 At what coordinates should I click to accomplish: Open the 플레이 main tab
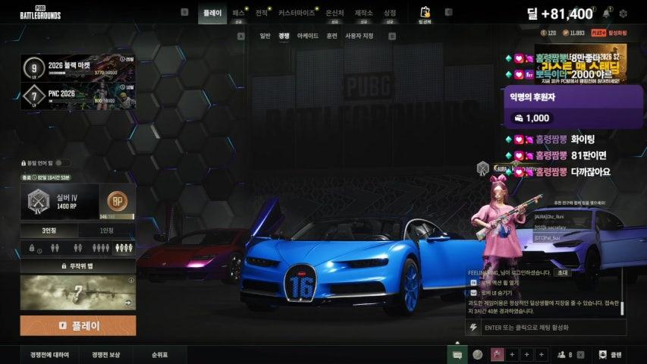(x=212, y=13)
